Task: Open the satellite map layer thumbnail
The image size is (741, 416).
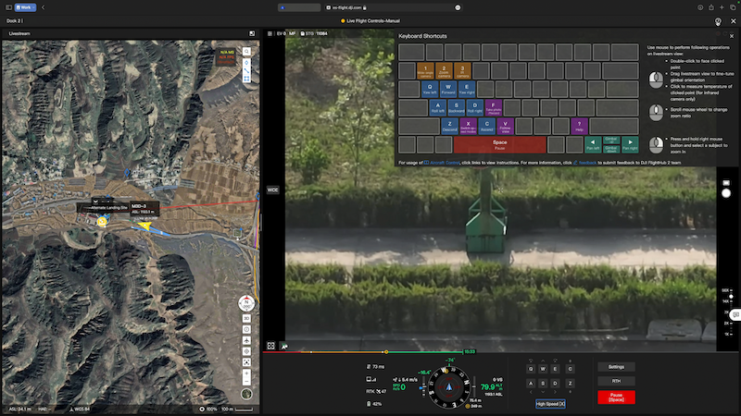Action: (246, 394)
